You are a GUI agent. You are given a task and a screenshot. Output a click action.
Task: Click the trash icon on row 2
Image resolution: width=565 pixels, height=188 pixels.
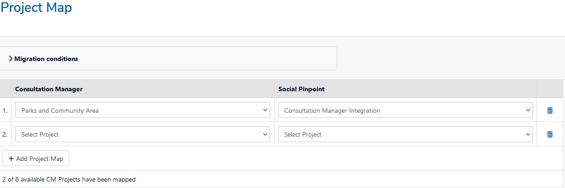point(550,134)
